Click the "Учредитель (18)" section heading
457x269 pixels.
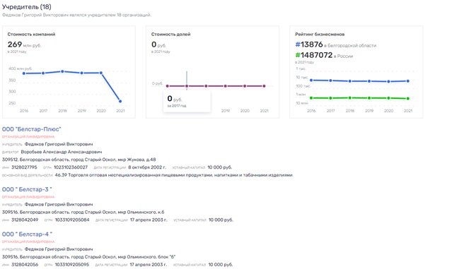click(x=26, y=6)
